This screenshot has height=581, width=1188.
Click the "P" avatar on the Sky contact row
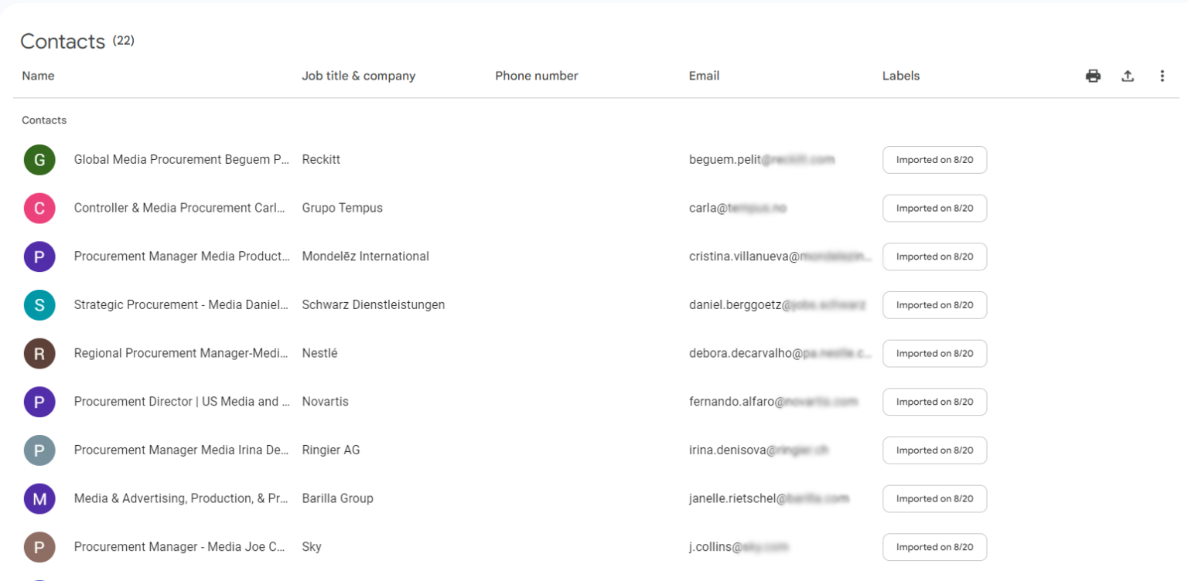pyautogui.click(x=39, y=546)
